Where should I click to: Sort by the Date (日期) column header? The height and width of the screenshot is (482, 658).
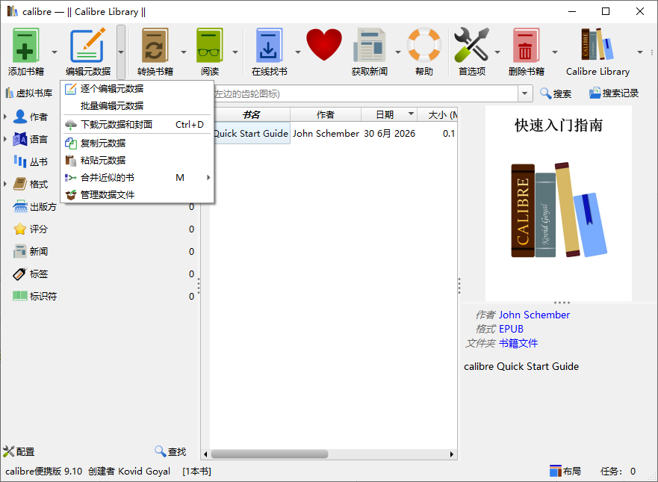pos(389,114)
